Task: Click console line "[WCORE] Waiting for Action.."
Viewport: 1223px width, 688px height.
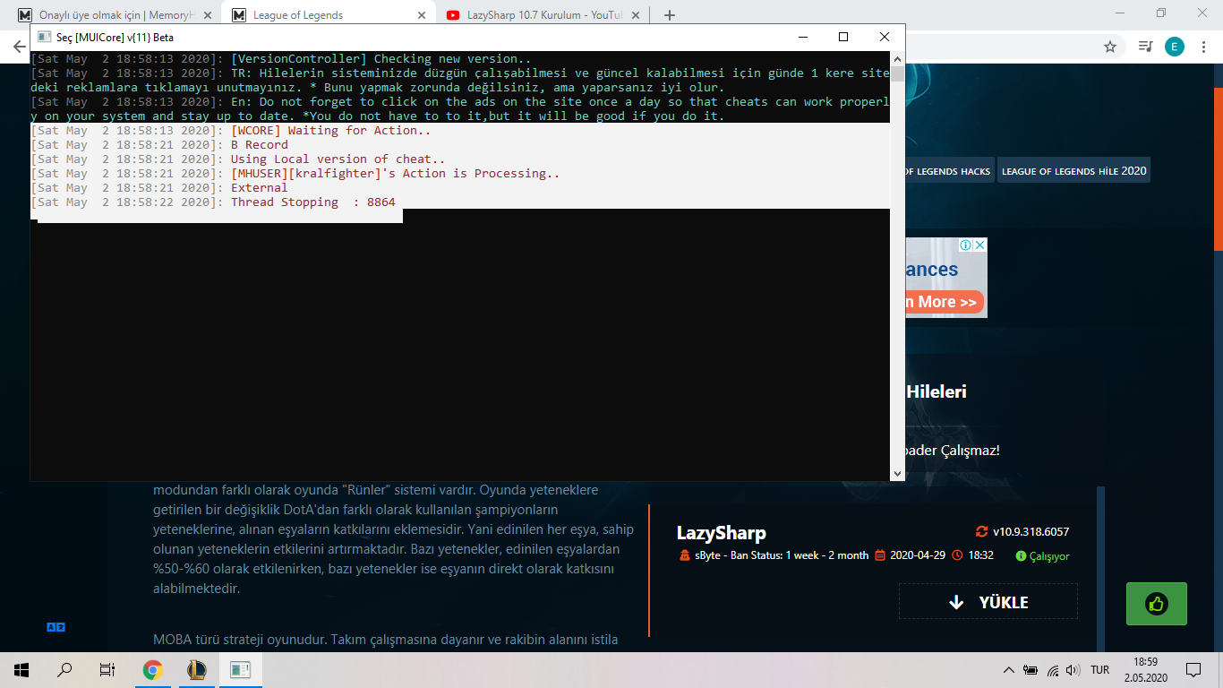Action: click(331, 131)
